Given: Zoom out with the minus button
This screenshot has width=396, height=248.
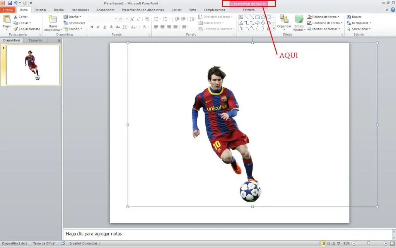Looking at the screenshot, I should click(x=354, y=243).
